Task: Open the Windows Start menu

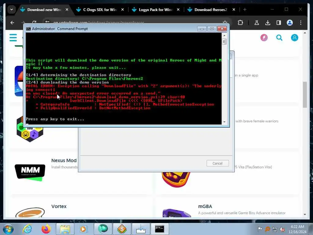Action: coord(8,229)
